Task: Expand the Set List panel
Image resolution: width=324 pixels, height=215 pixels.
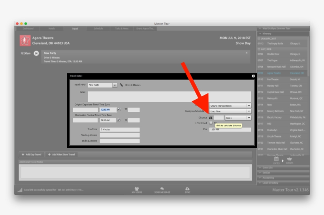Action: pyautogui.click(x=283, y=173)
